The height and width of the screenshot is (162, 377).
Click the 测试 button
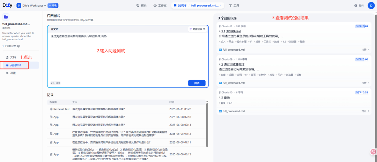[x=197, y=83]
